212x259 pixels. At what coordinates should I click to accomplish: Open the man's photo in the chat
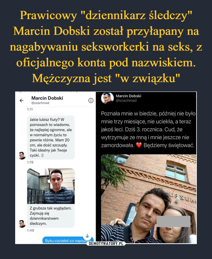tap(51, 186)
